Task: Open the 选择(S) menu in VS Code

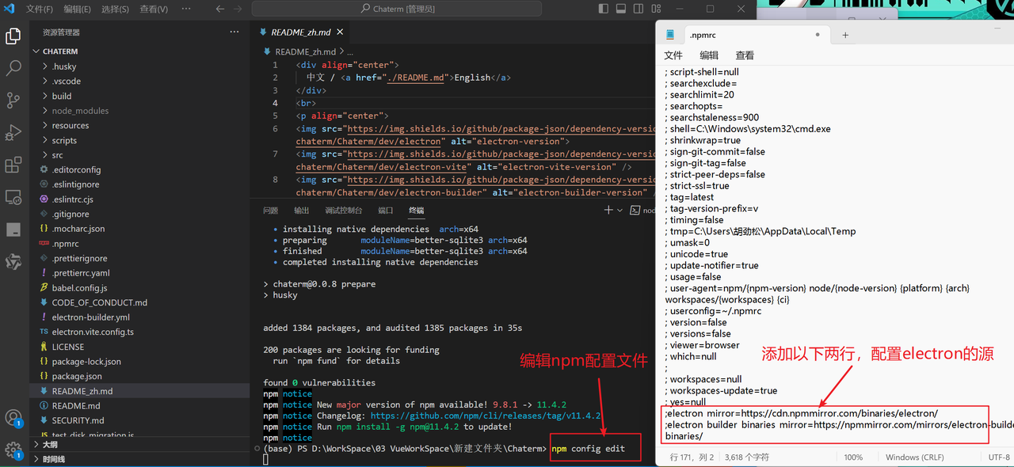Action: coord(115,9)
